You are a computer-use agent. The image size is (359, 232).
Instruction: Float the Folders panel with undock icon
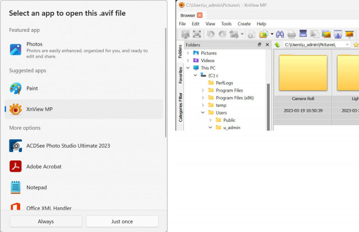click(x=259, y=45)
